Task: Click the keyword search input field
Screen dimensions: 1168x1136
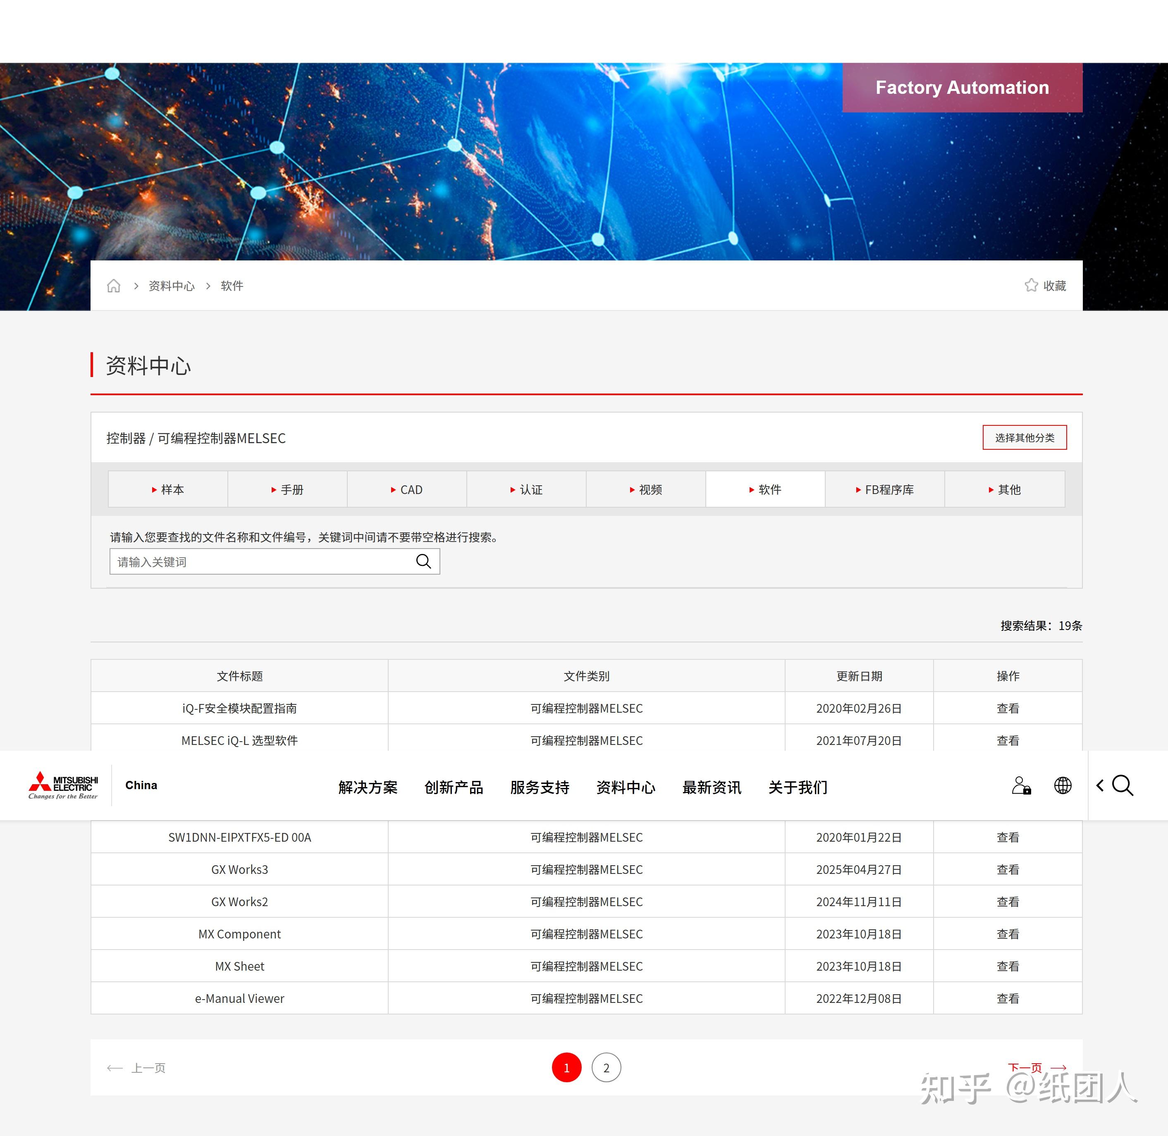Action: [257, 561]
